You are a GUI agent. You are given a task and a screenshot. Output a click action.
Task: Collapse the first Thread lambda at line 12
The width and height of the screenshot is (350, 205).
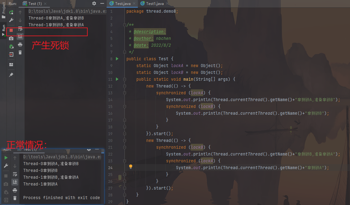(x=125, y=86)
